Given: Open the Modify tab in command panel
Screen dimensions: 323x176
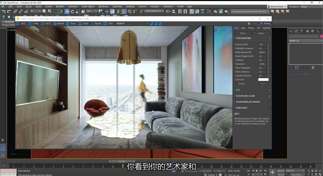Looking at the screenshot, I should click(296, 31).
